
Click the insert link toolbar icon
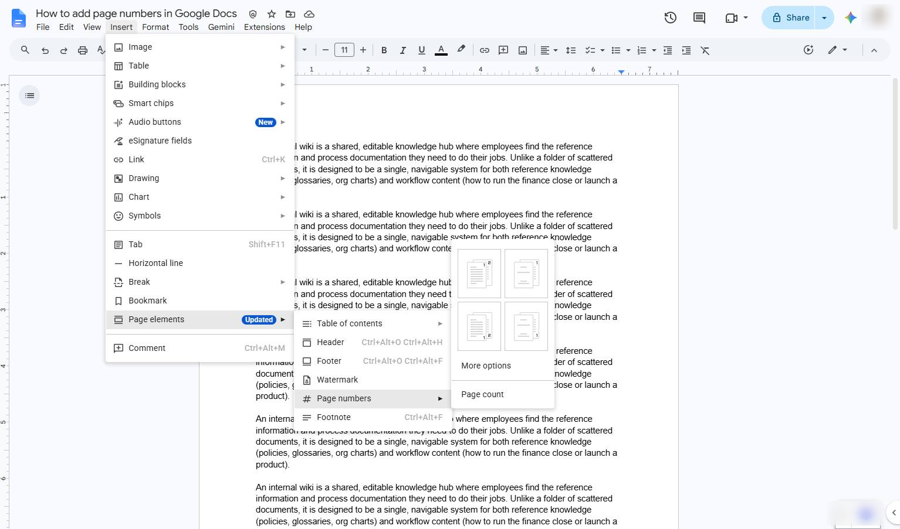point(485,50)
